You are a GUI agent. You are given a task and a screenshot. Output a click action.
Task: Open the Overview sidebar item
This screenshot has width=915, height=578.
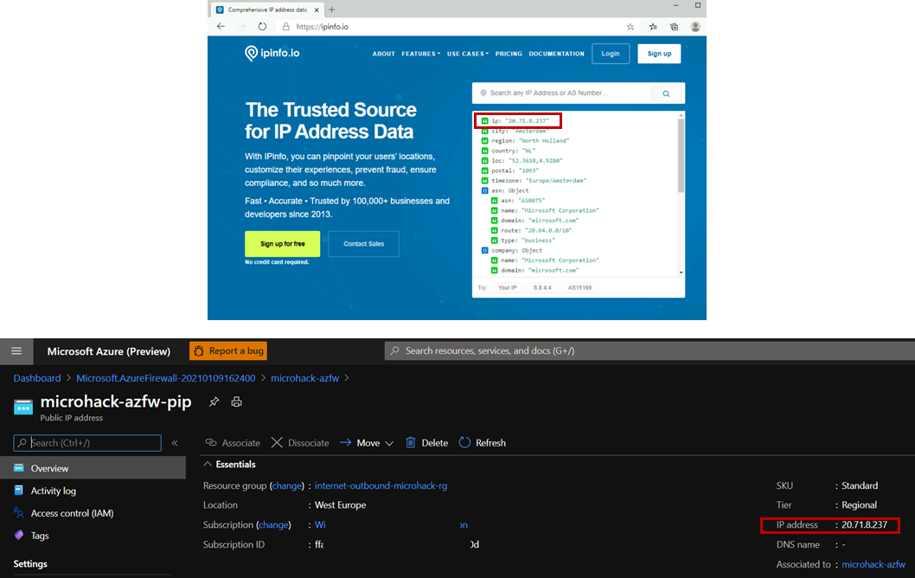pyautogui.click(x=93, y=468)
